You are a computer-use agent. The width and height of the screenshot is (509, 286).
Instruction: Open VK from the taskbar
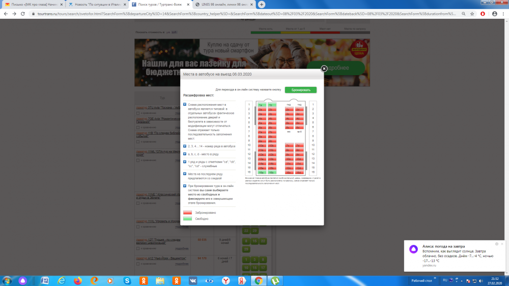point(193,280)
